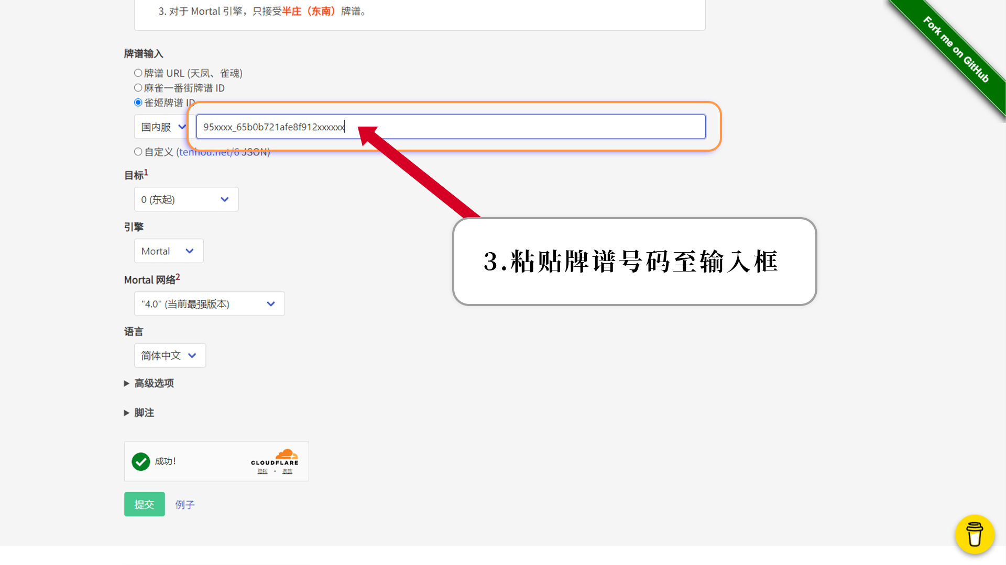This screenshot has width=1006, height=565.
Task: Select the 牌谱 URL (天凤、雀魂) radio option
Action: pyautogui.click(x=138, y=73)
